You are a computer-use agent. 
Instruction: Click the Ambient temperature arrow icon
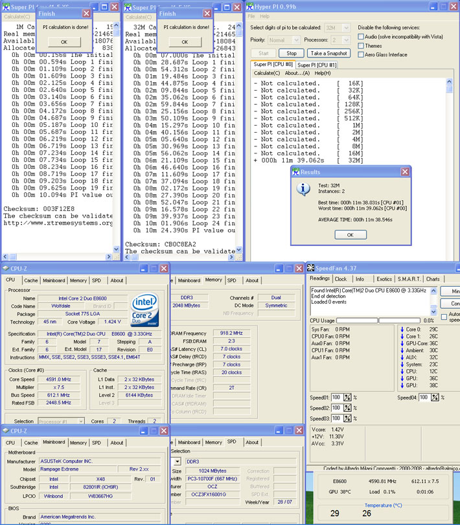coord(402,351)
